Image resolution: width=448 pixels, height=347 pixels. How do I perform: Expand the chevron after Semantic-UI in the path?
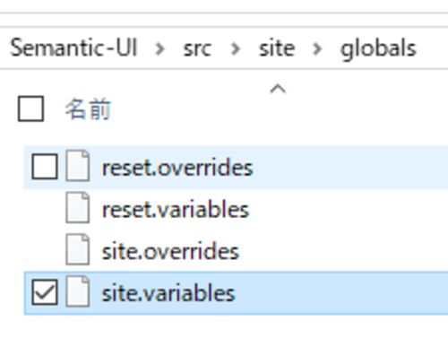160,48
